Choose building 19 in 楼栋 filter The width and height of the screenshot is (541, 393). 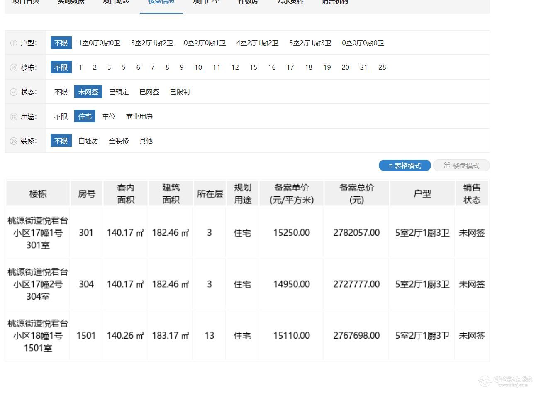[327, 67]
